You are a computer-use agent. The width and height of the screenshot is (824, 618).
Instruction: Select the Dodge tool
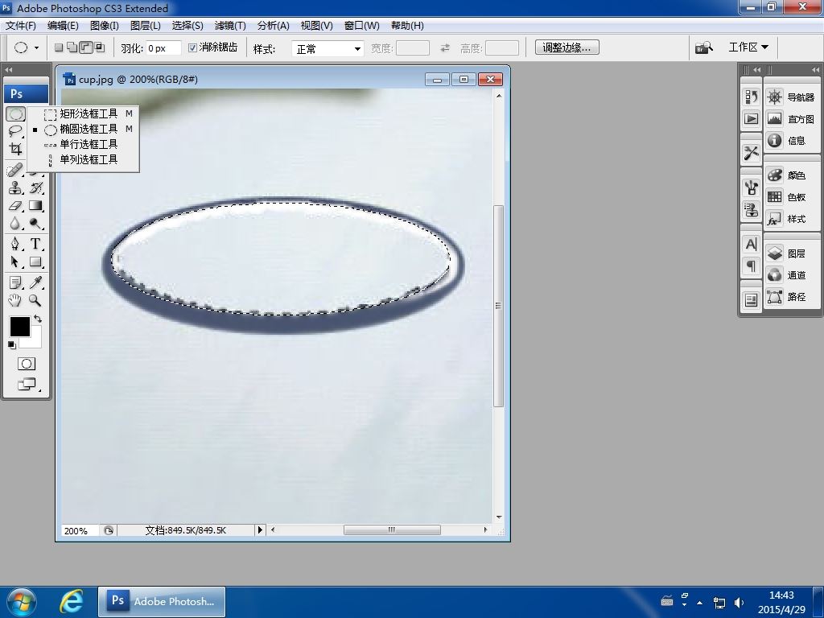[x=35, y=224]
